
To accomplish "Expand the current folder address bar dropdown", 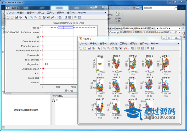I will [x=179, y=28].
